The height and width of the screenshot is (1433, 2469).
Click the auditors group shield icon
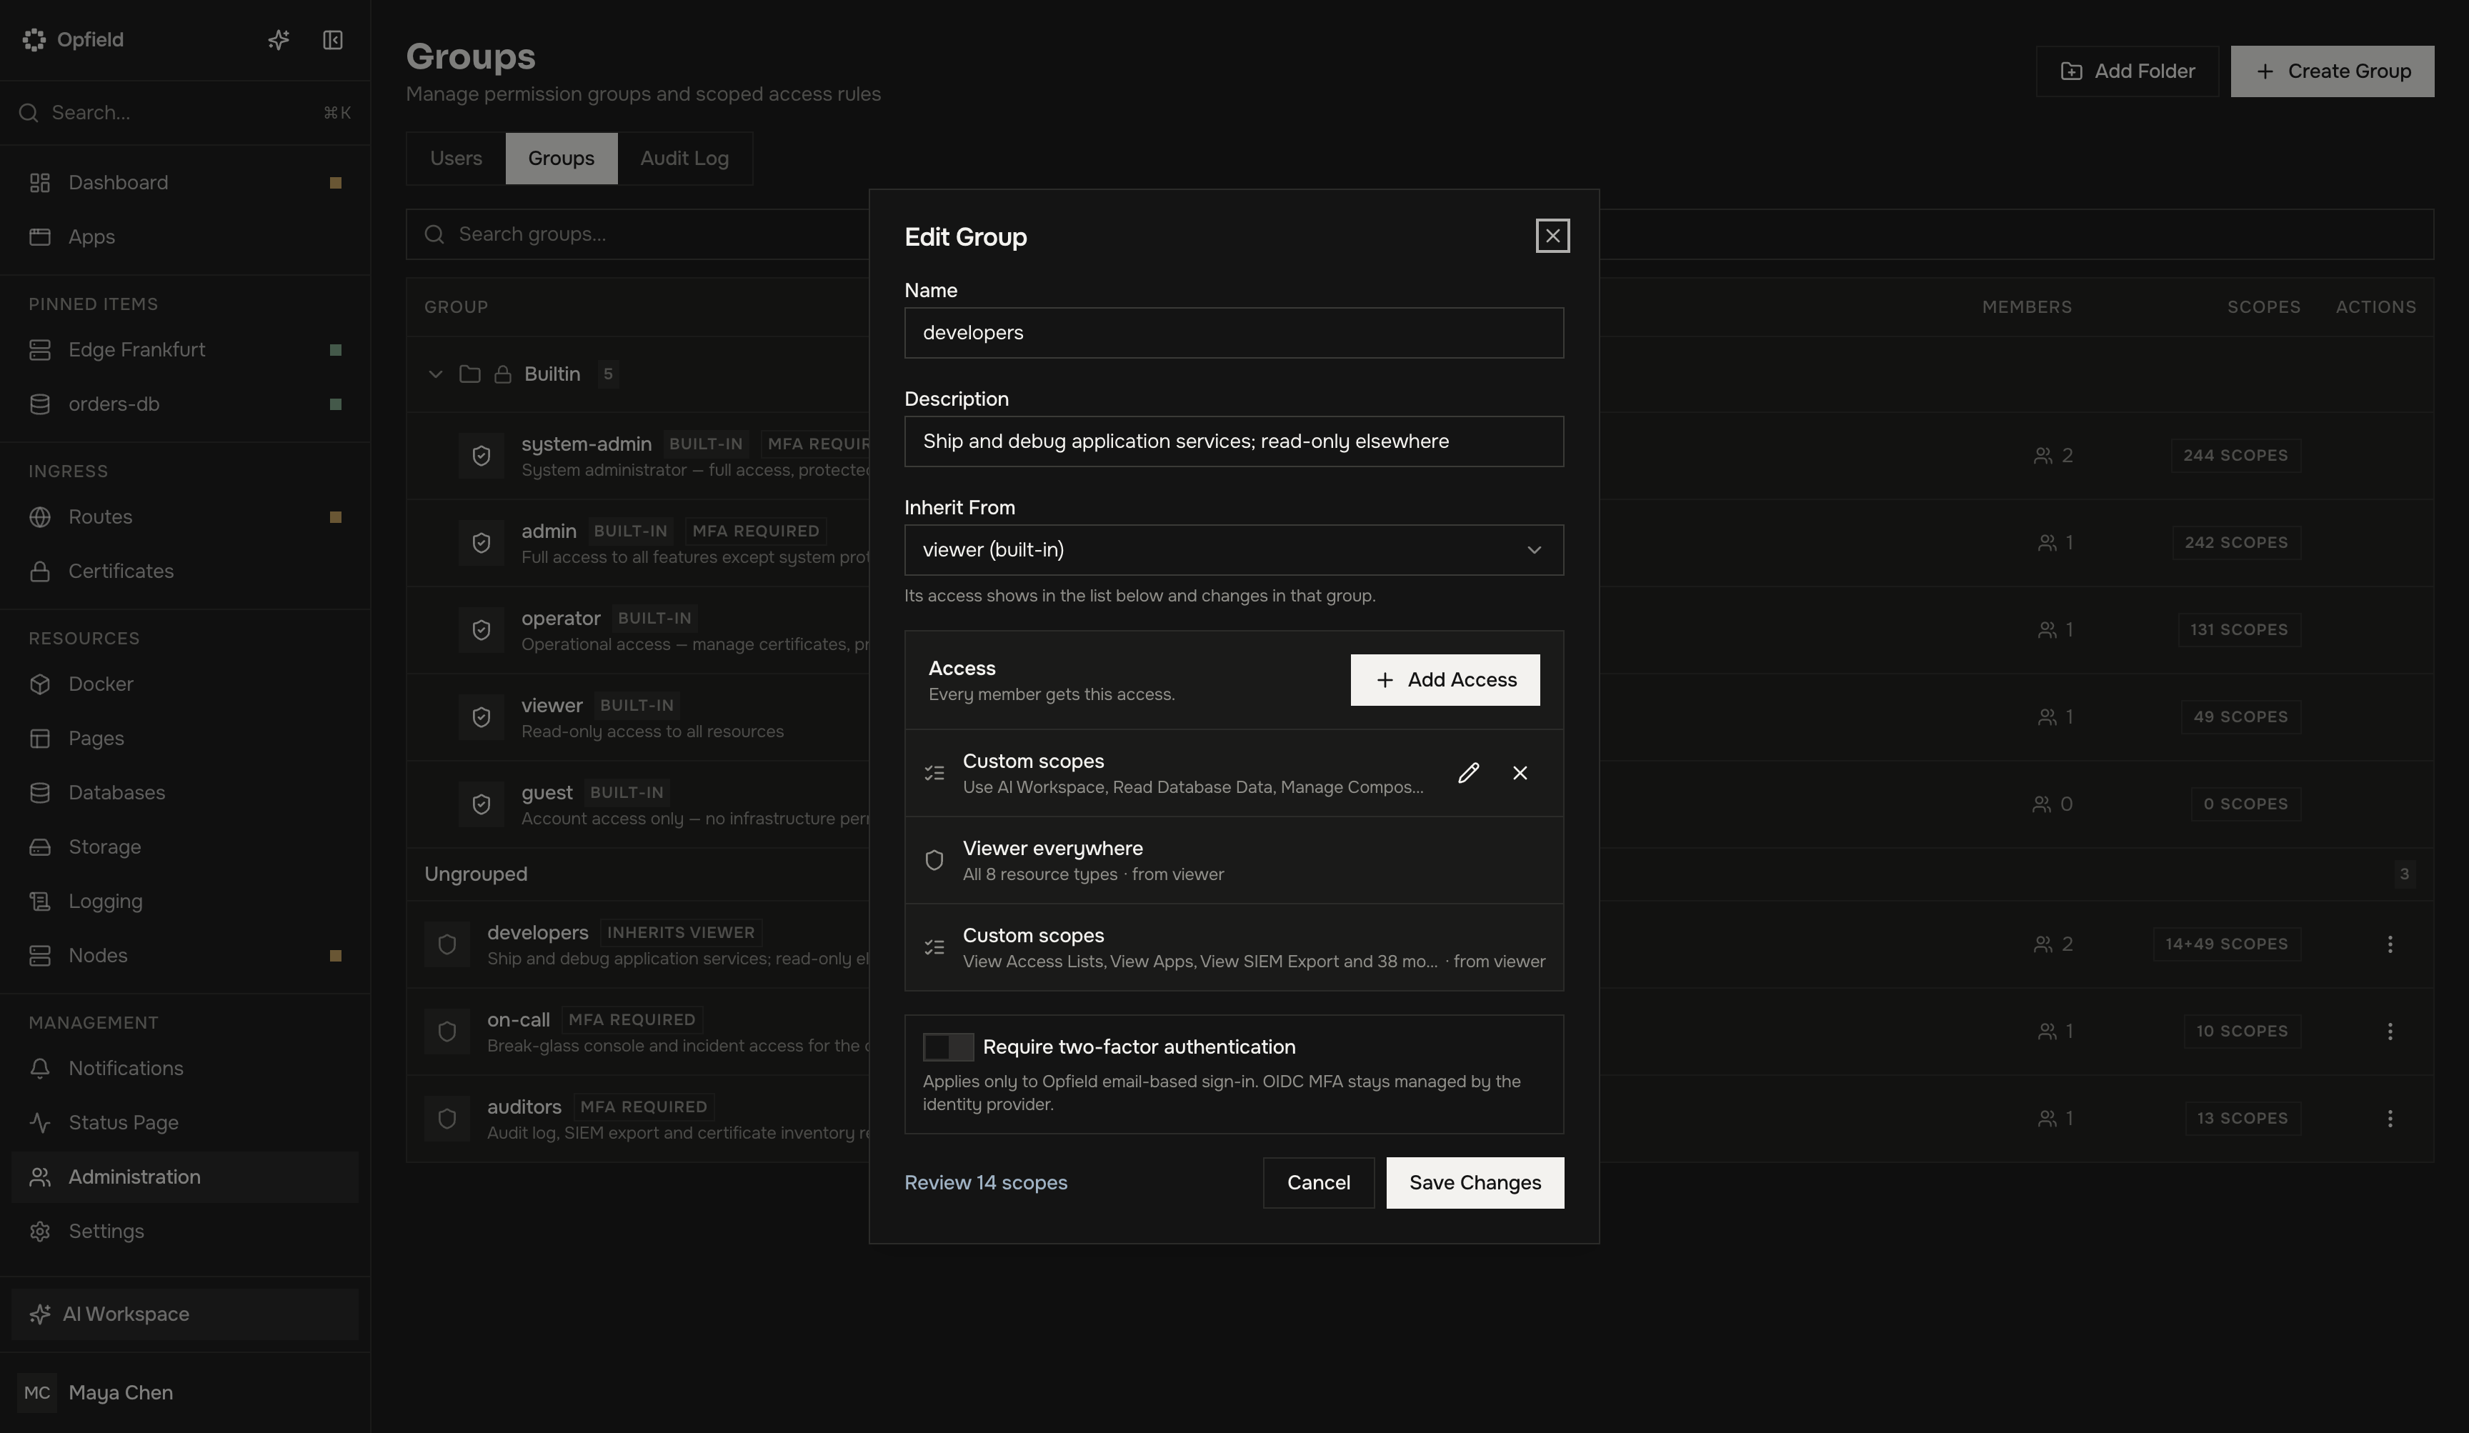(x=447, y=1119)
